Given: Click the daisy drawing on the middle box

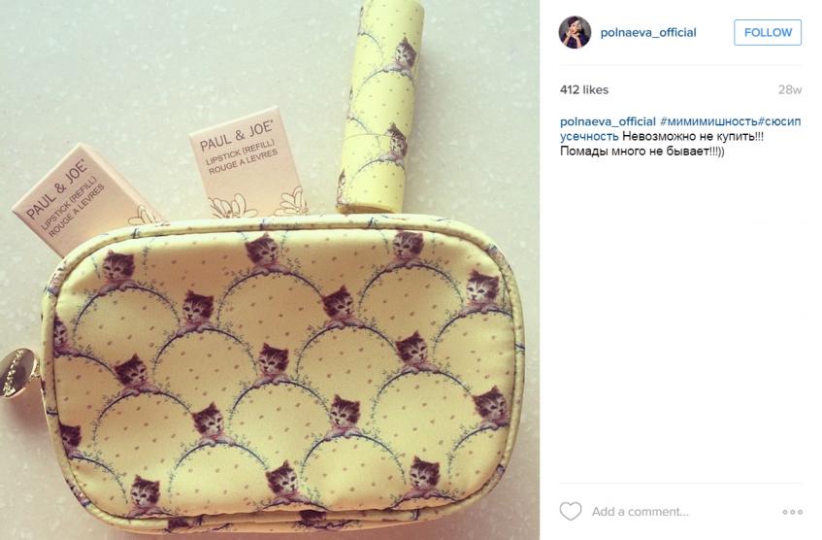Looking at the screenshot, I should 233,206.
